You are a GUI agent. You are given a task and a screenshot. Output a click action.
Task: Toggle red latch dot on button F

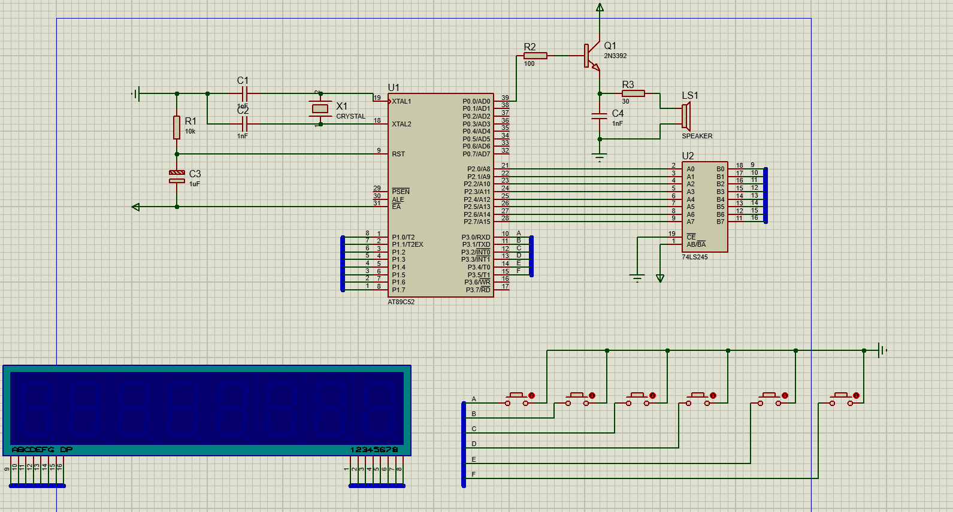click(857, 396)
